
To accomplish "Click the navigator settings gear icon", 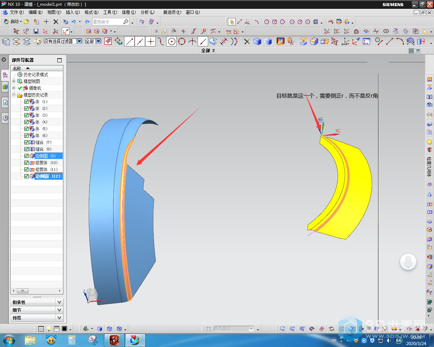I will (4, 60).
